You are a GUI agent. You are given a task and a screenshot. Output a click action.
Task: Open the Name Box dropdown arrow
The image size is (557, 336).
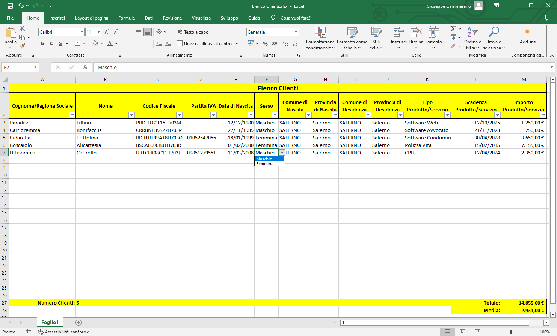[x=36, y=67]
